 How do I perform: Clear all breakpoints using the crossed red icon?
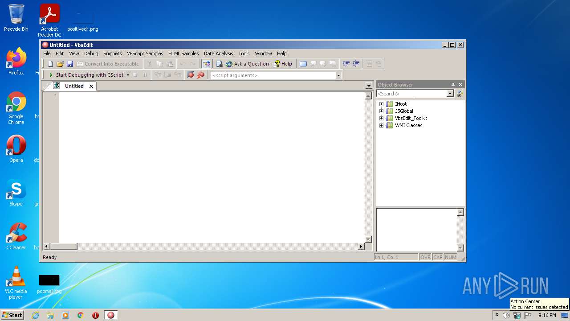tap(201, 75)
